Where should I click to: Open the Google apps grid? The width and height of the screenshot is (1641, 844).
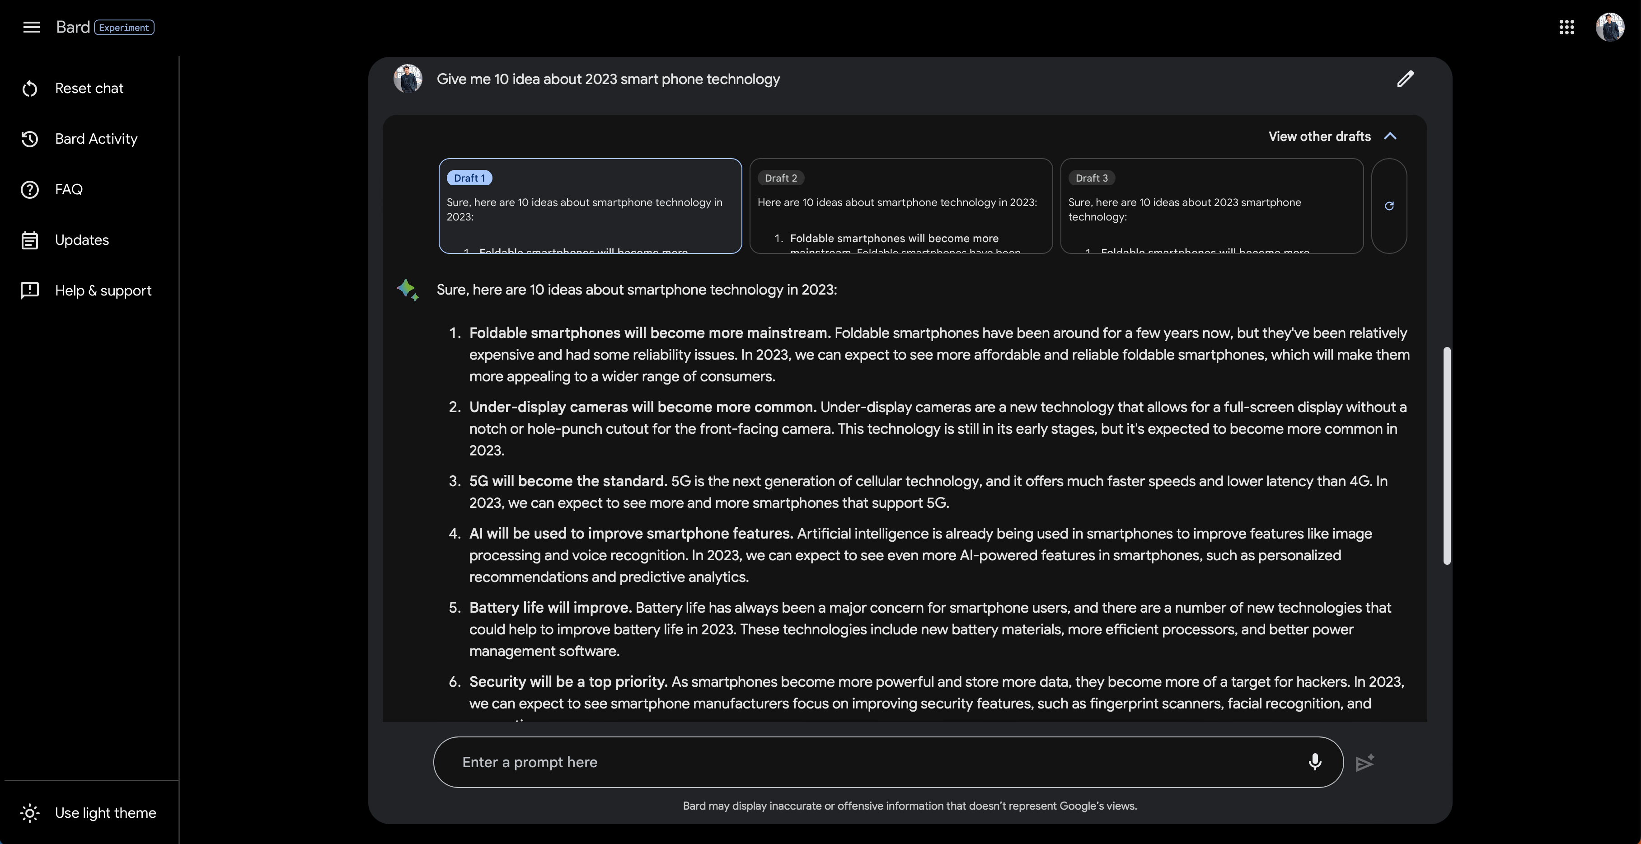[x=1566, y=28]
